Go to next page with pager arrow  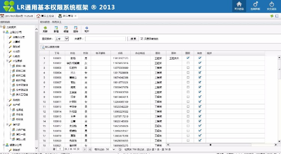(85, 149)
